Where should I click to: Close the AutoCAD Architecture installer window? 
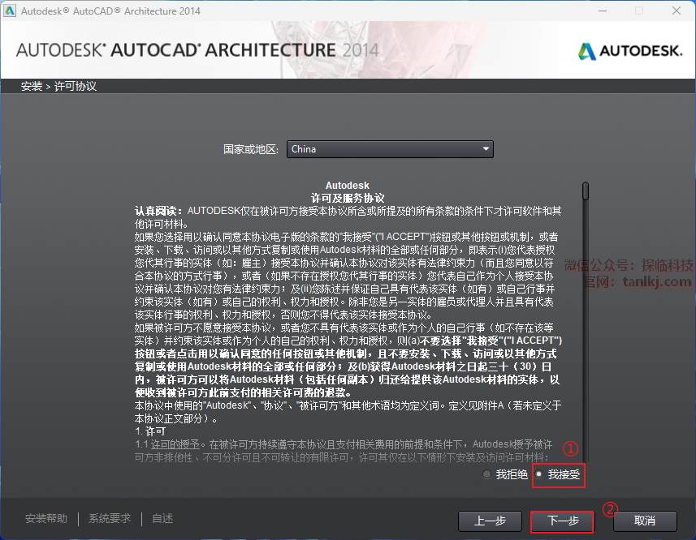pos(676,11)
